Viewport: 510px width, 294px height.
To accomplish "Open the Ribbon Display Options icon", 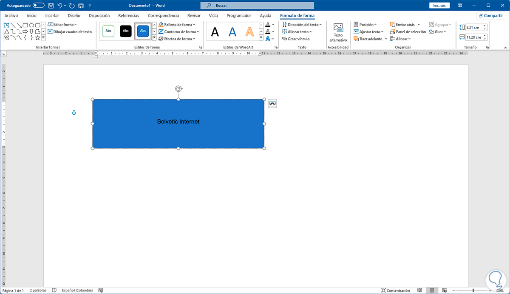I will tap(460, 6).
